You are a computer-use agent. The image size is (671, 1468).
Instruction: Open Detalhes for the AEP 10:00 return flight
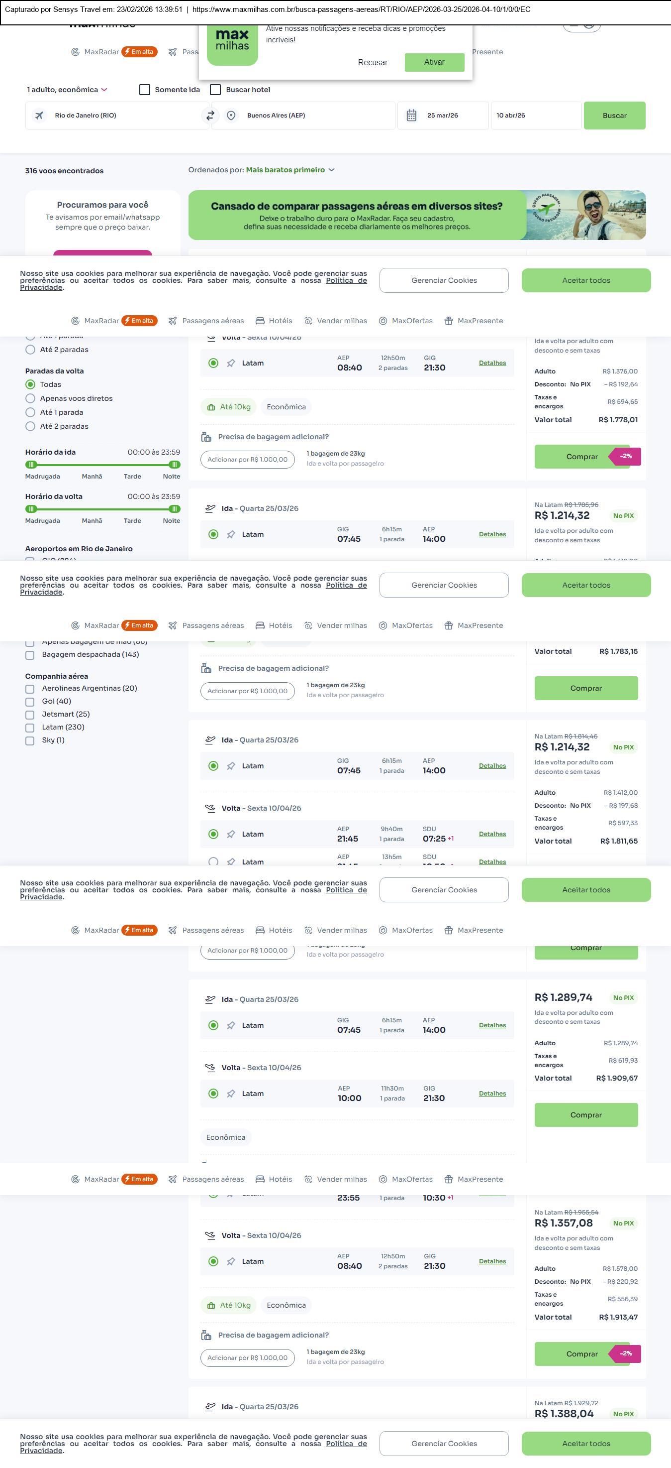coord(492,1094)
